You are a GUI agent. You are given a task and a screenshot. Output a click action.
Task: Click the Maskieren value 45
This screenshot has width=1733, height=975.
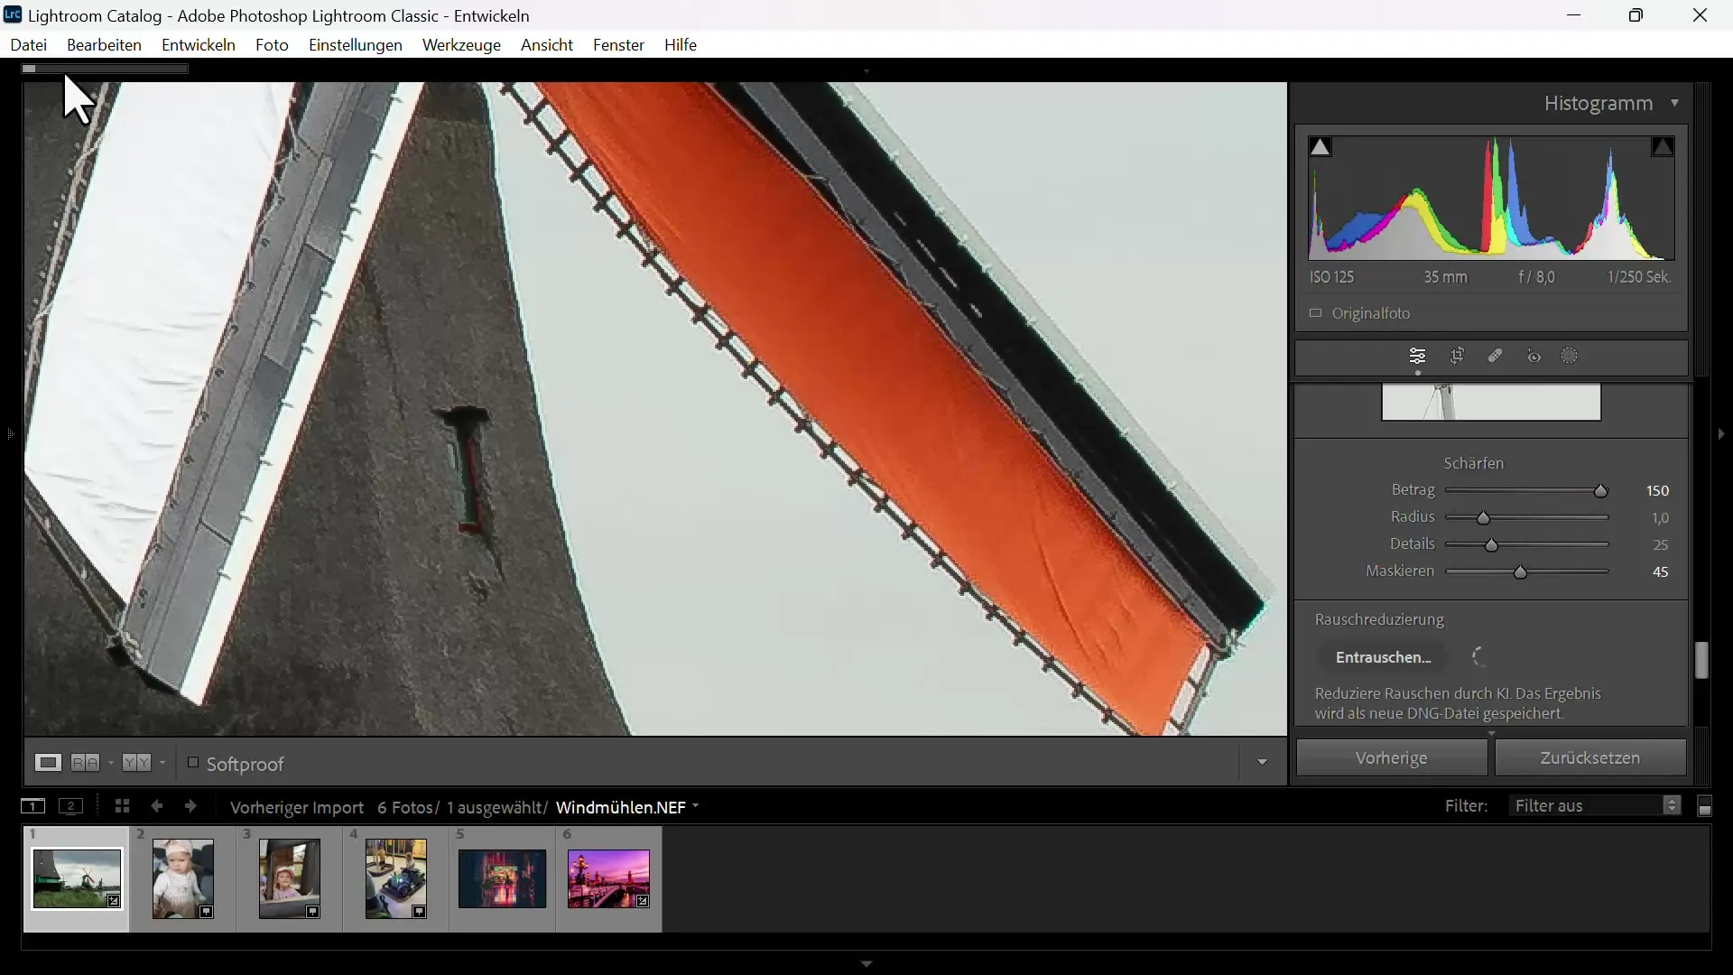point(1661,572)
